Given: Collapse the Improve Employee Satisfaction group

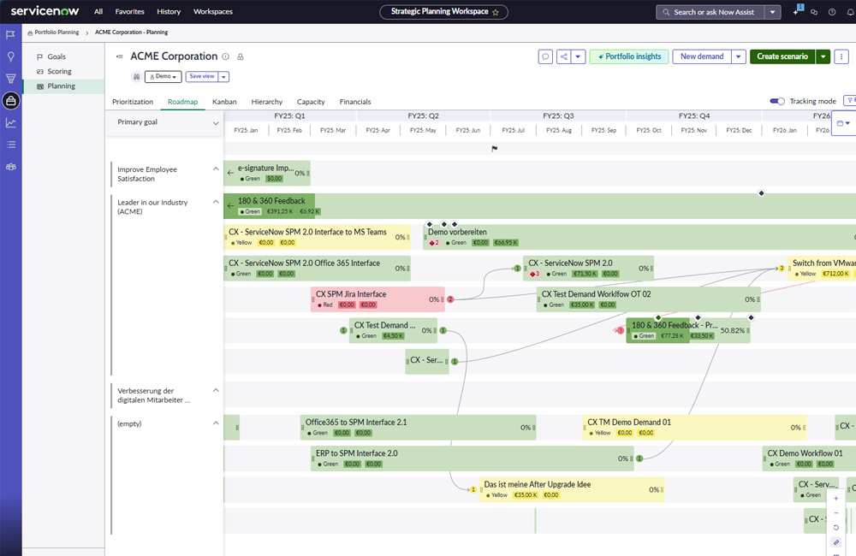Looking at the screenshot, I should pos(216,169).
